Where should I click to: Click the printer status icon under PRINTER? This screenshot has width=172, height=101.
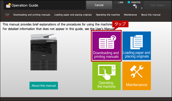pos(135,6)
